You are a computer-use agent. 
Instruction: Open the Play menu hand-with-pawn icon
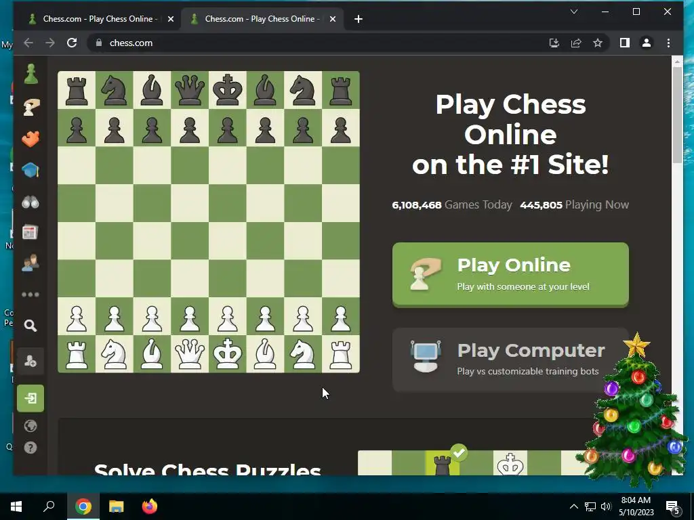pos(30,107)
